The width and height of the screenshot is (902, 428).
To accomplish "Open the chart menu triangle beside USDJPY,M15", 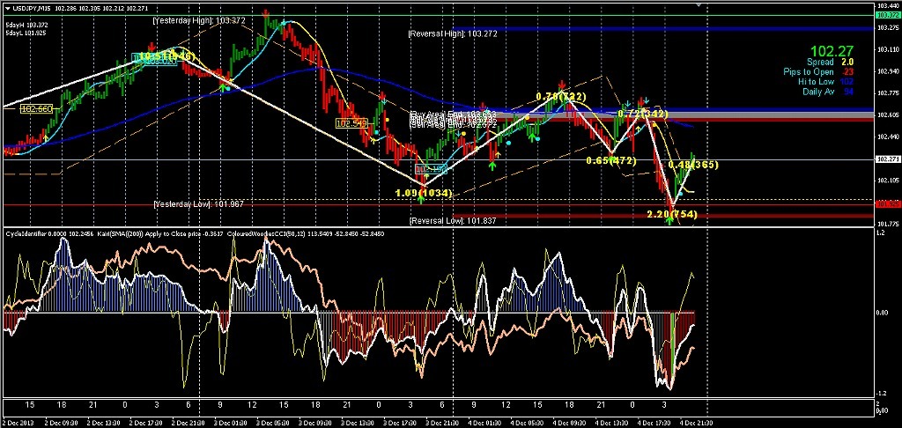I will 7,7.
